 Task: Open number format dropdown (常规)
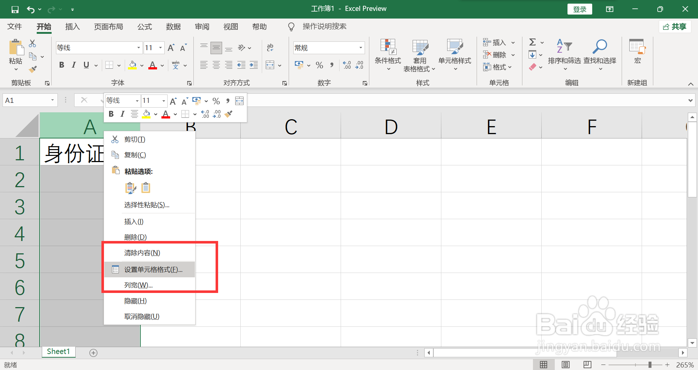coord(361,48)
